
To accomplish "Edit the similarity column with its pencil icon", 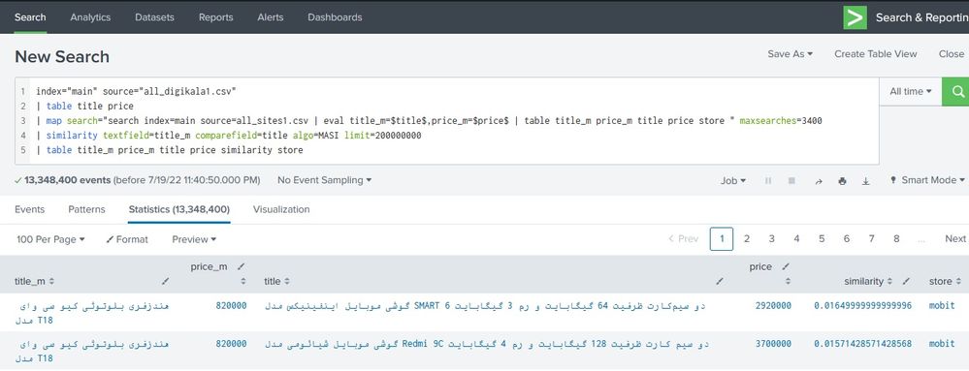I will click(905, 282).
